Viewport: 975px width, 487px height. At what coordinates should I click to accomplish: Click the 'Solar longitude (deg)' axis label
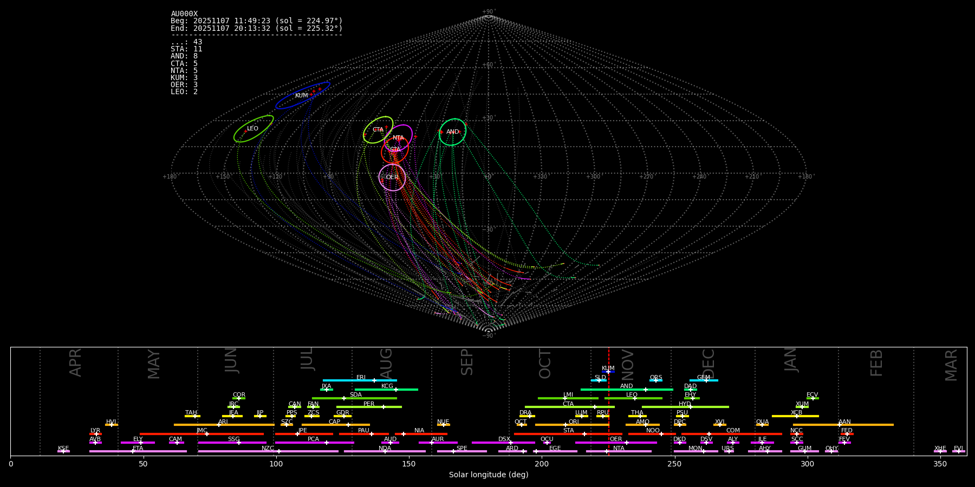point(489,475)
